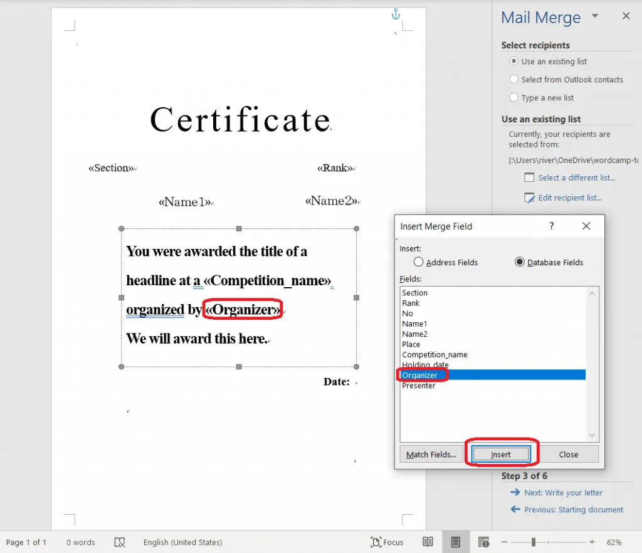
Task: Enable Focus mode in status bar
Action: pos(387,542)
